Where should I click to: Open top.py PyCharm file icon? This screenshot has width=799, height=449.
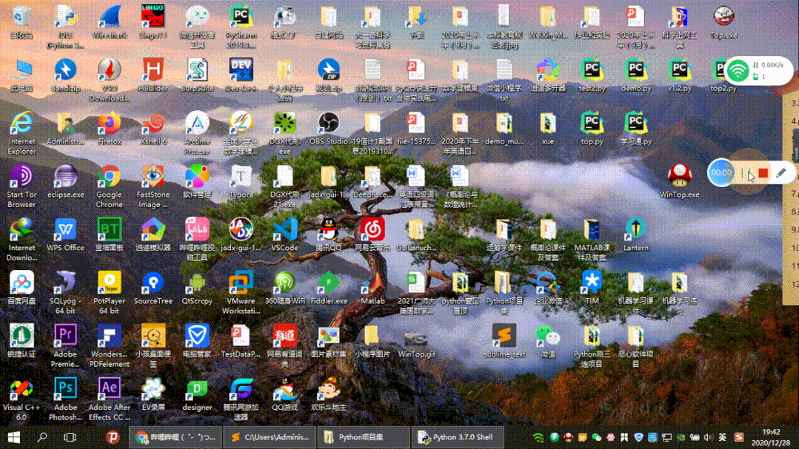pos(592,129)
